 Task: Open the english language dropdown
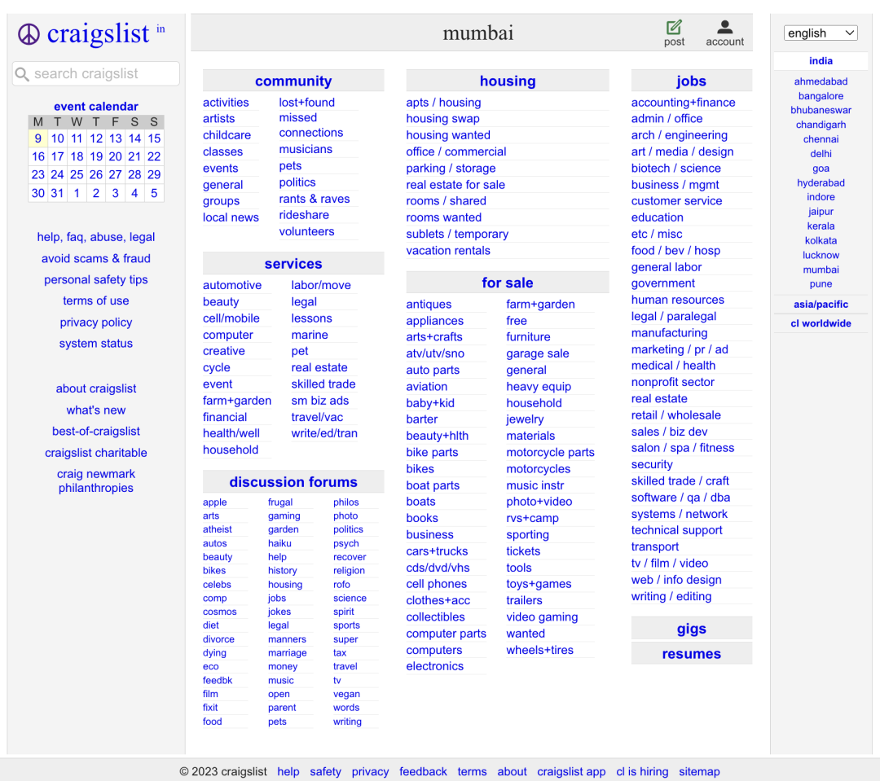821,33
